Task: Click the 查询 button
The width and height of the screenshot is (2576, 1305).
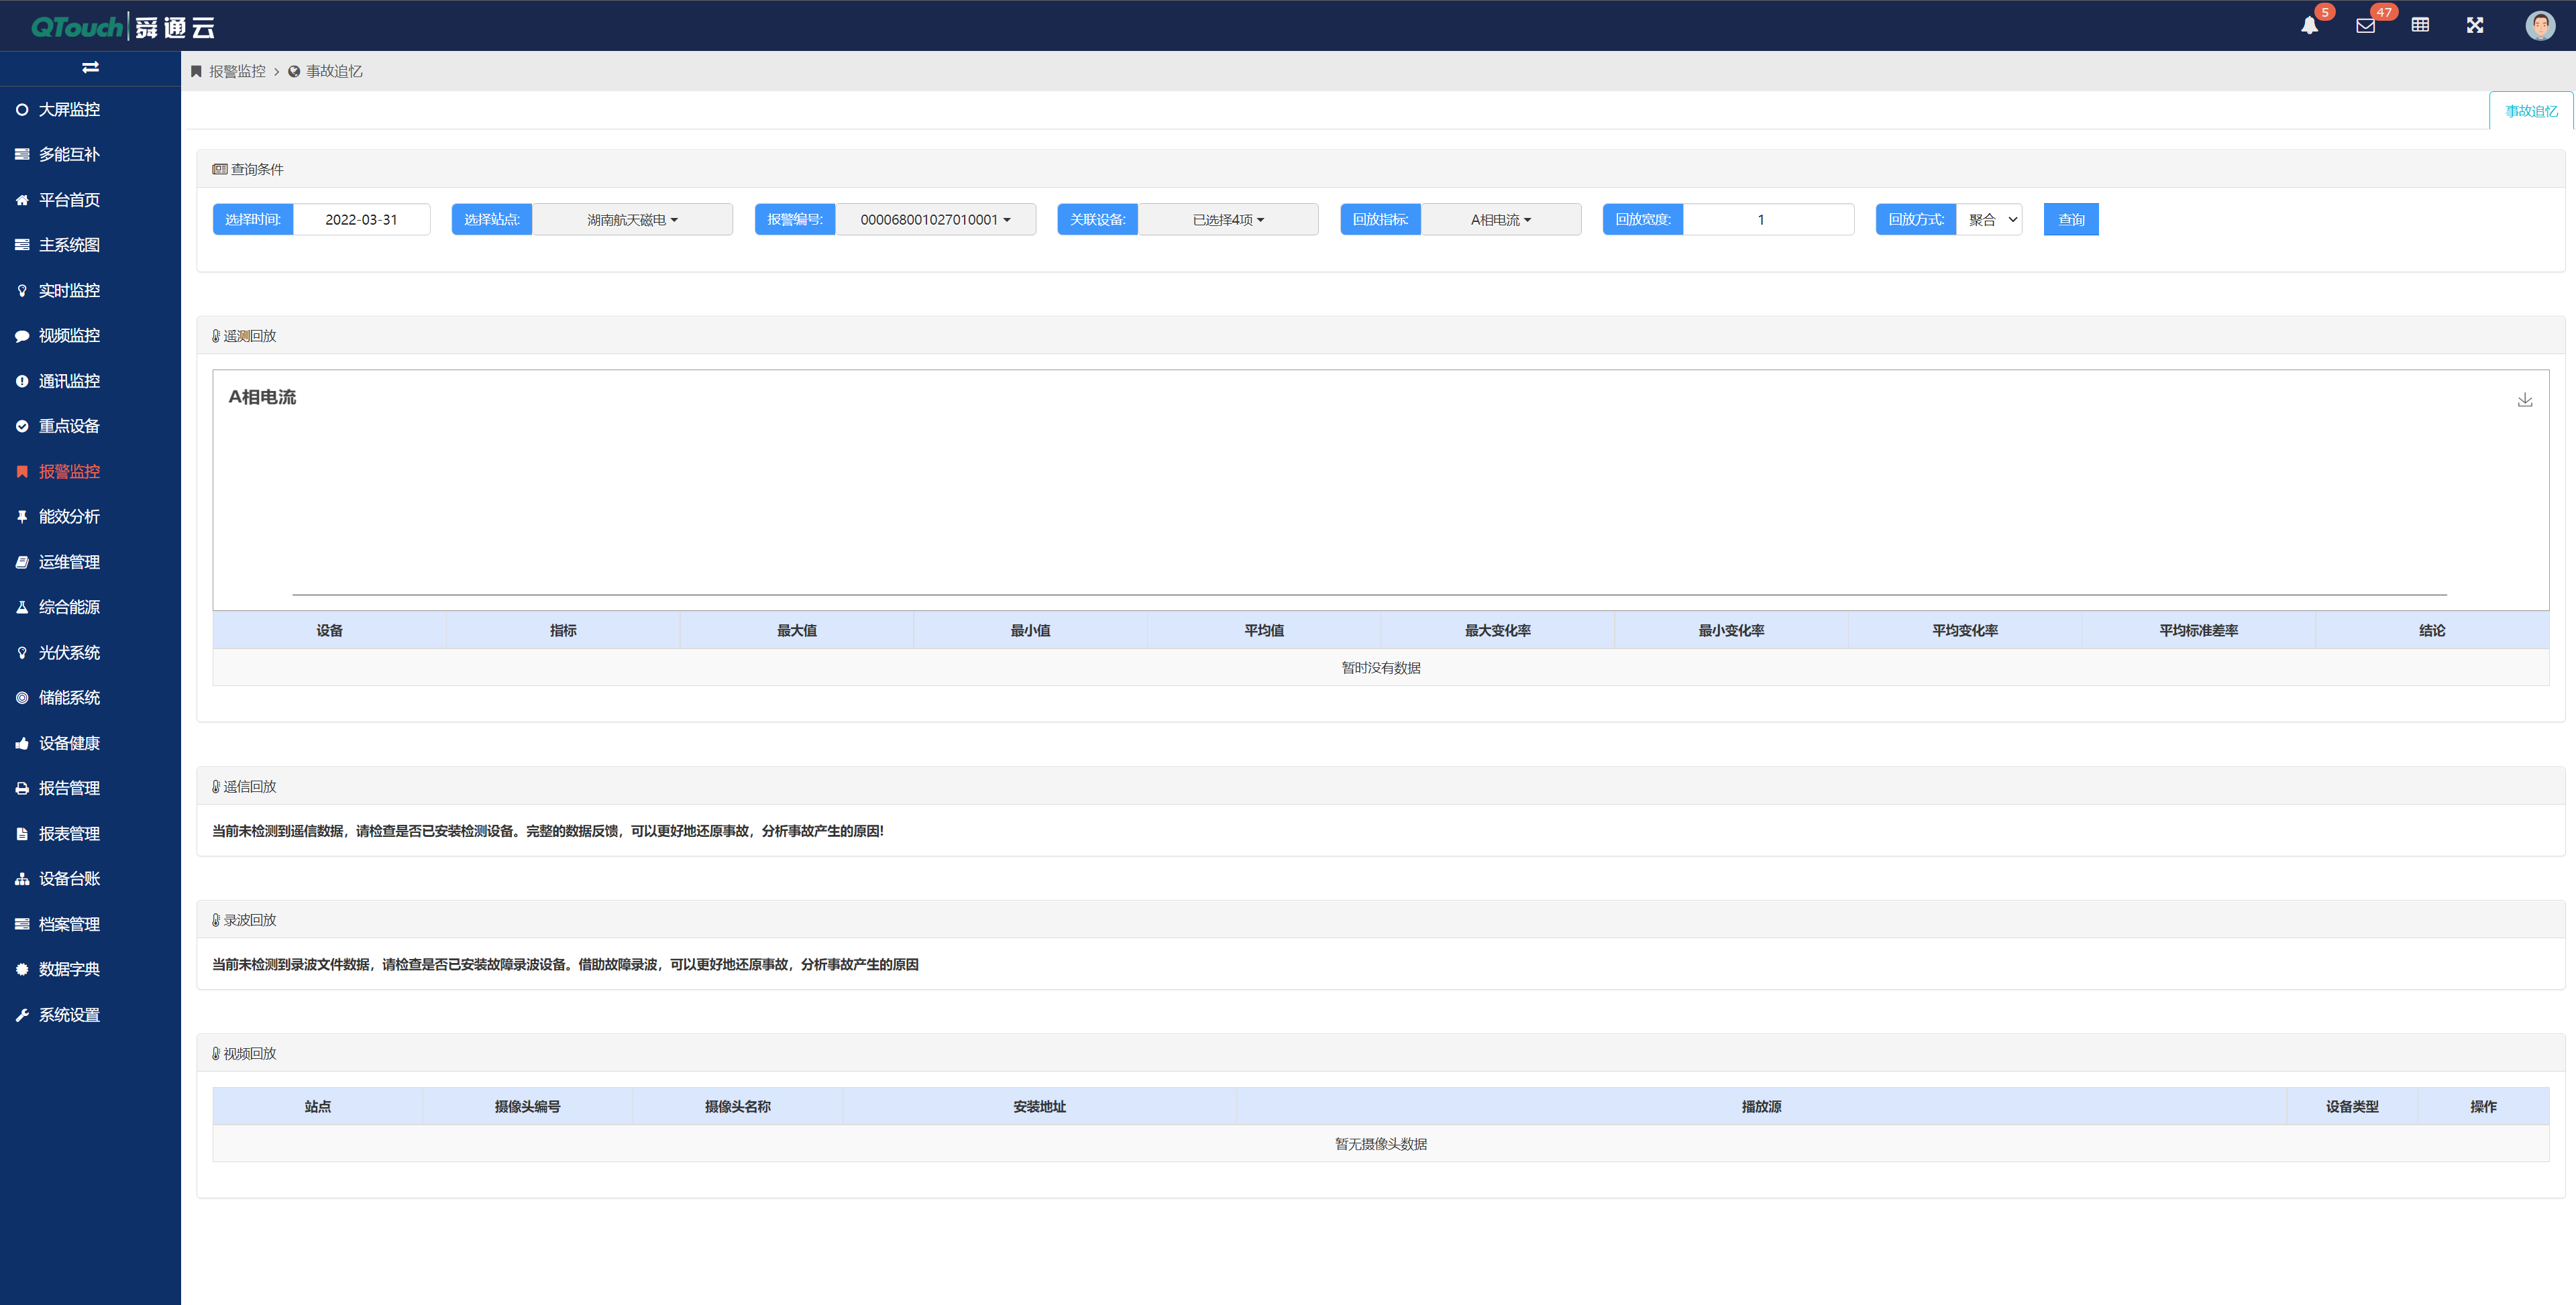Action: pyautogui.click(x=2071, y=220)
